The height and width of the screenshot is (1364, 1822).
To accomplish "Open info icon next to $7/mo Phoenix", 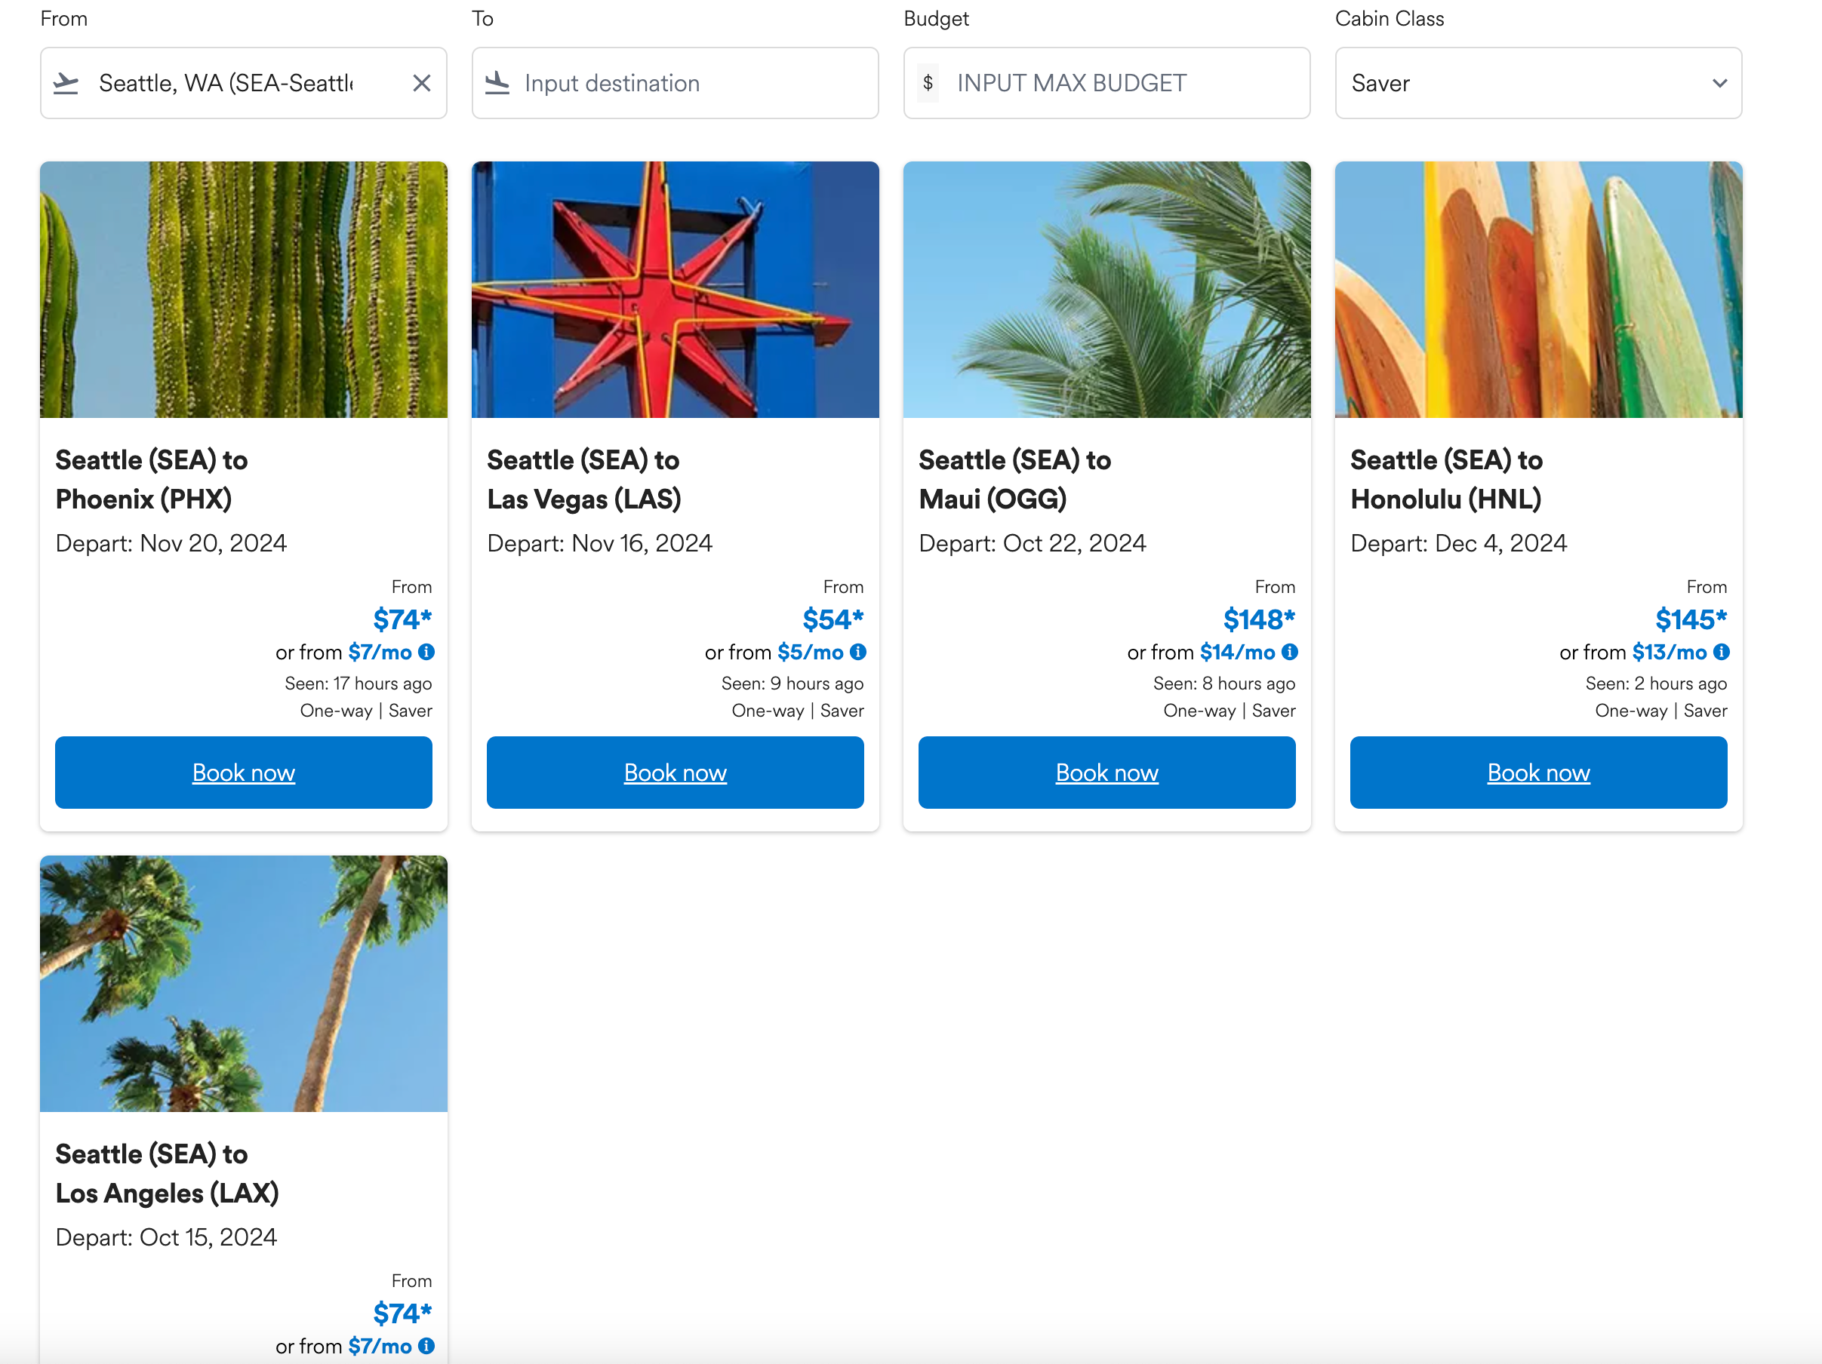I will click(426, 652).
